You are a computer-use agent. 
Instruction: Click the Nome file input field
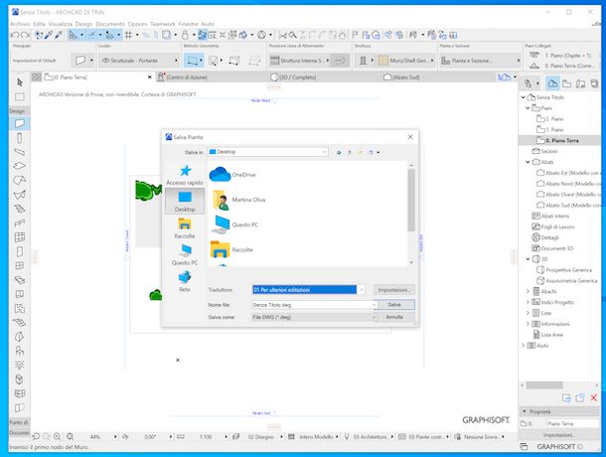click(x=312, y=305)
